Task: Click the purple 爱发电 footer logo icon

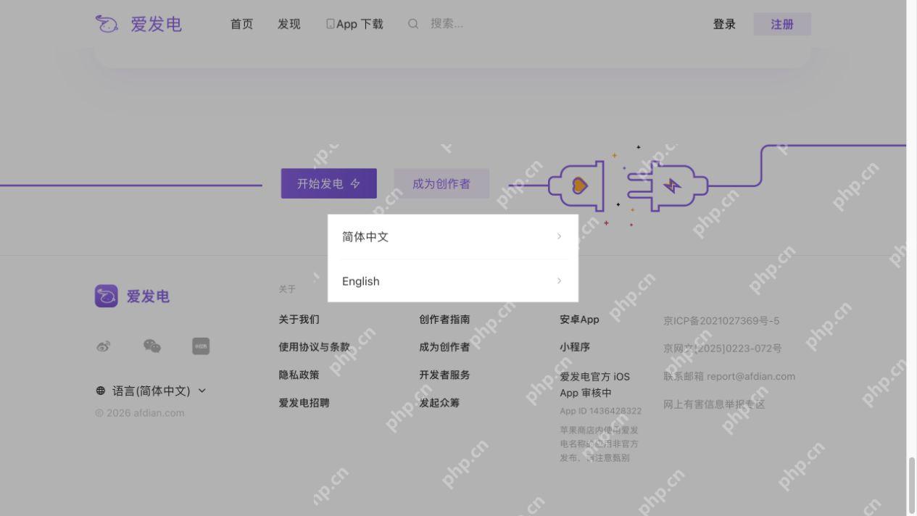Action: [x=106, y=296]
